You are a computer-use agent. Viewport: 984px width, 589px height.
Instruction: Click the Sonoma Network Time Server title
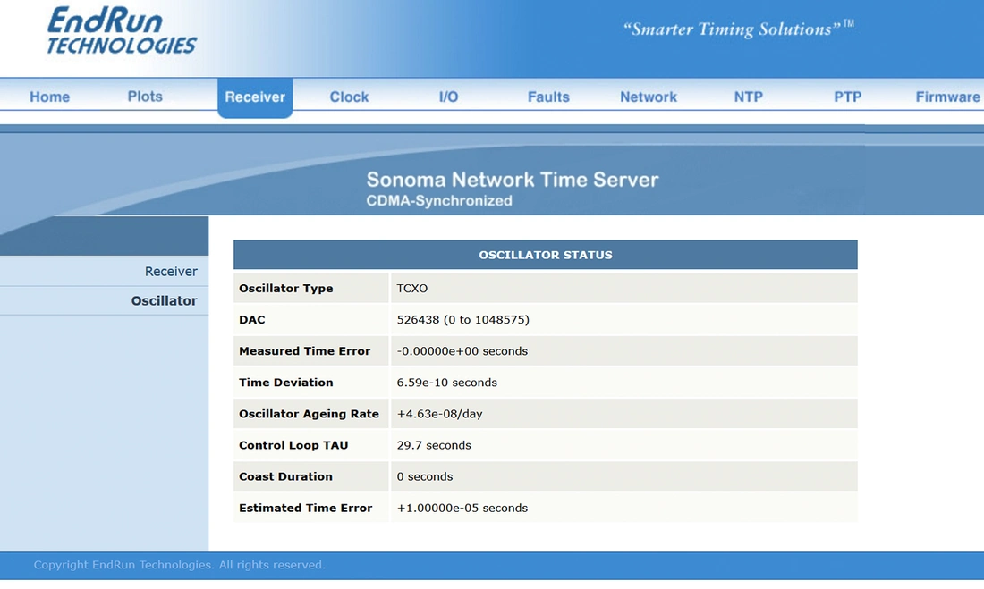tap(512, 180)
